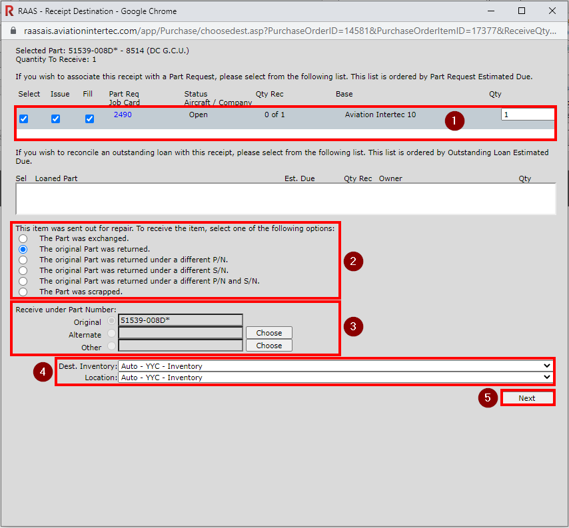Click the Original part number field
Image resolution: width=569 pixels, height=528 pixels.
[180, 320]
